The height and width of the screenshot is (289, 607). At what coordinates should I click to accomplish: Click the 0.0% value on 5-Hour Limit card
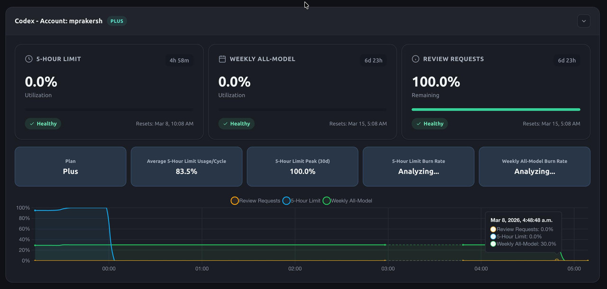point(41,82)
